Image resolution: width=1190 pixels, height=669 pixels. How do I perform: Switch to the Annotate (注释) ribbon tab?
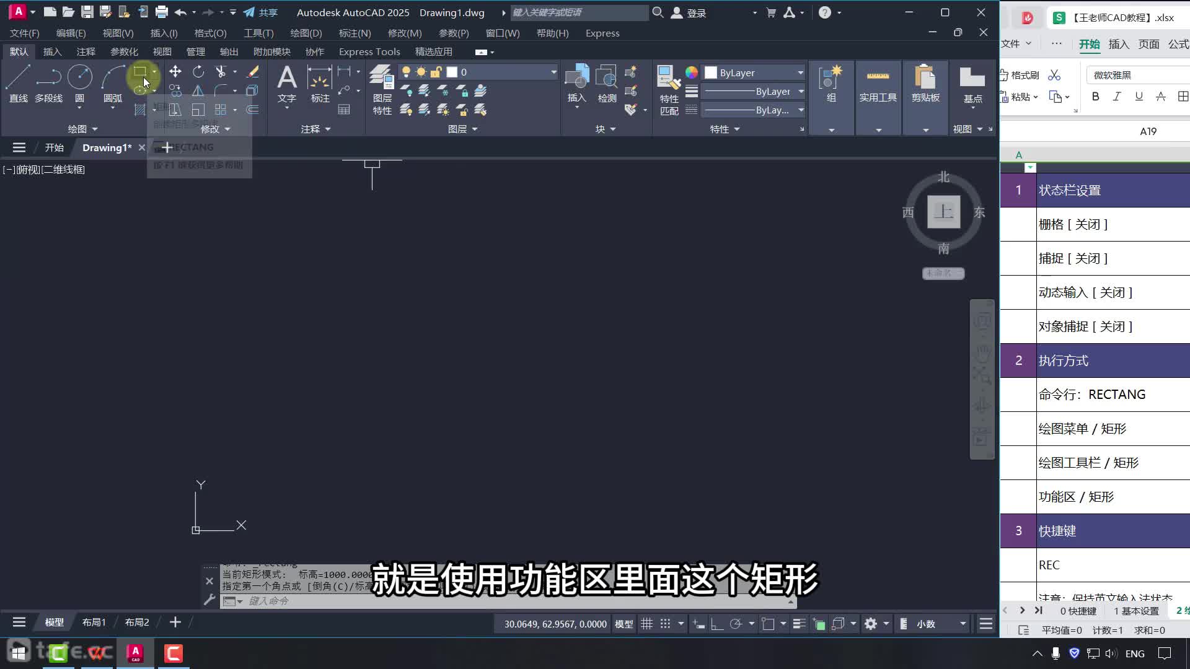[86, 51]
